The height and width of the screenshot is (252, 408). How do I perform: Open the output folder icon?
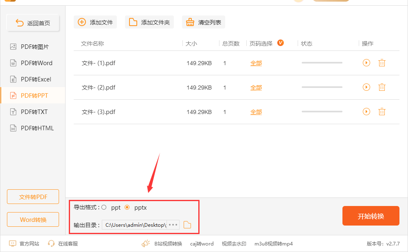click(187, 225)
